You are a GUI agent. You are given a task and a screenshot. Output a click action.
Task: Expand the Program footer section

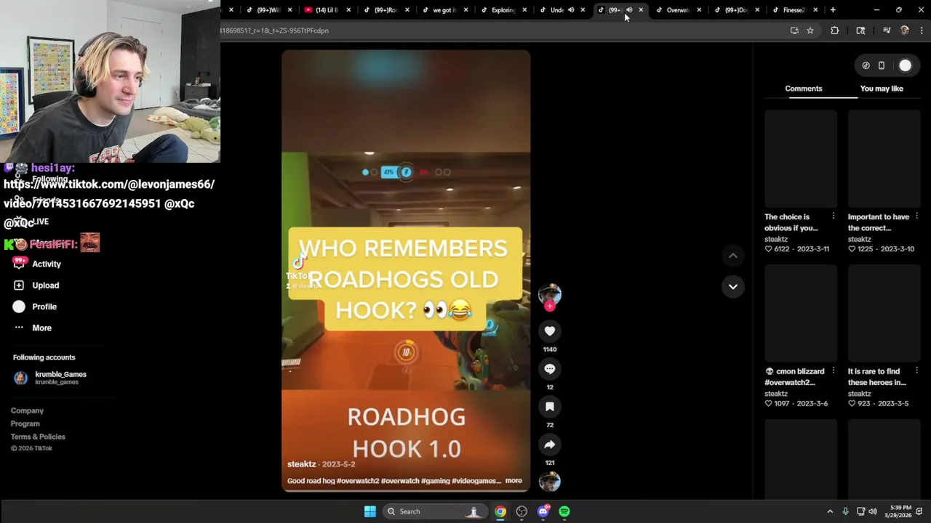25,424
